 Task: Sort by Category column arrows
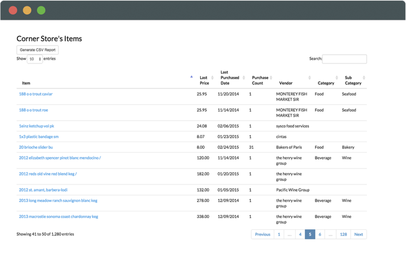pos(338,77)
